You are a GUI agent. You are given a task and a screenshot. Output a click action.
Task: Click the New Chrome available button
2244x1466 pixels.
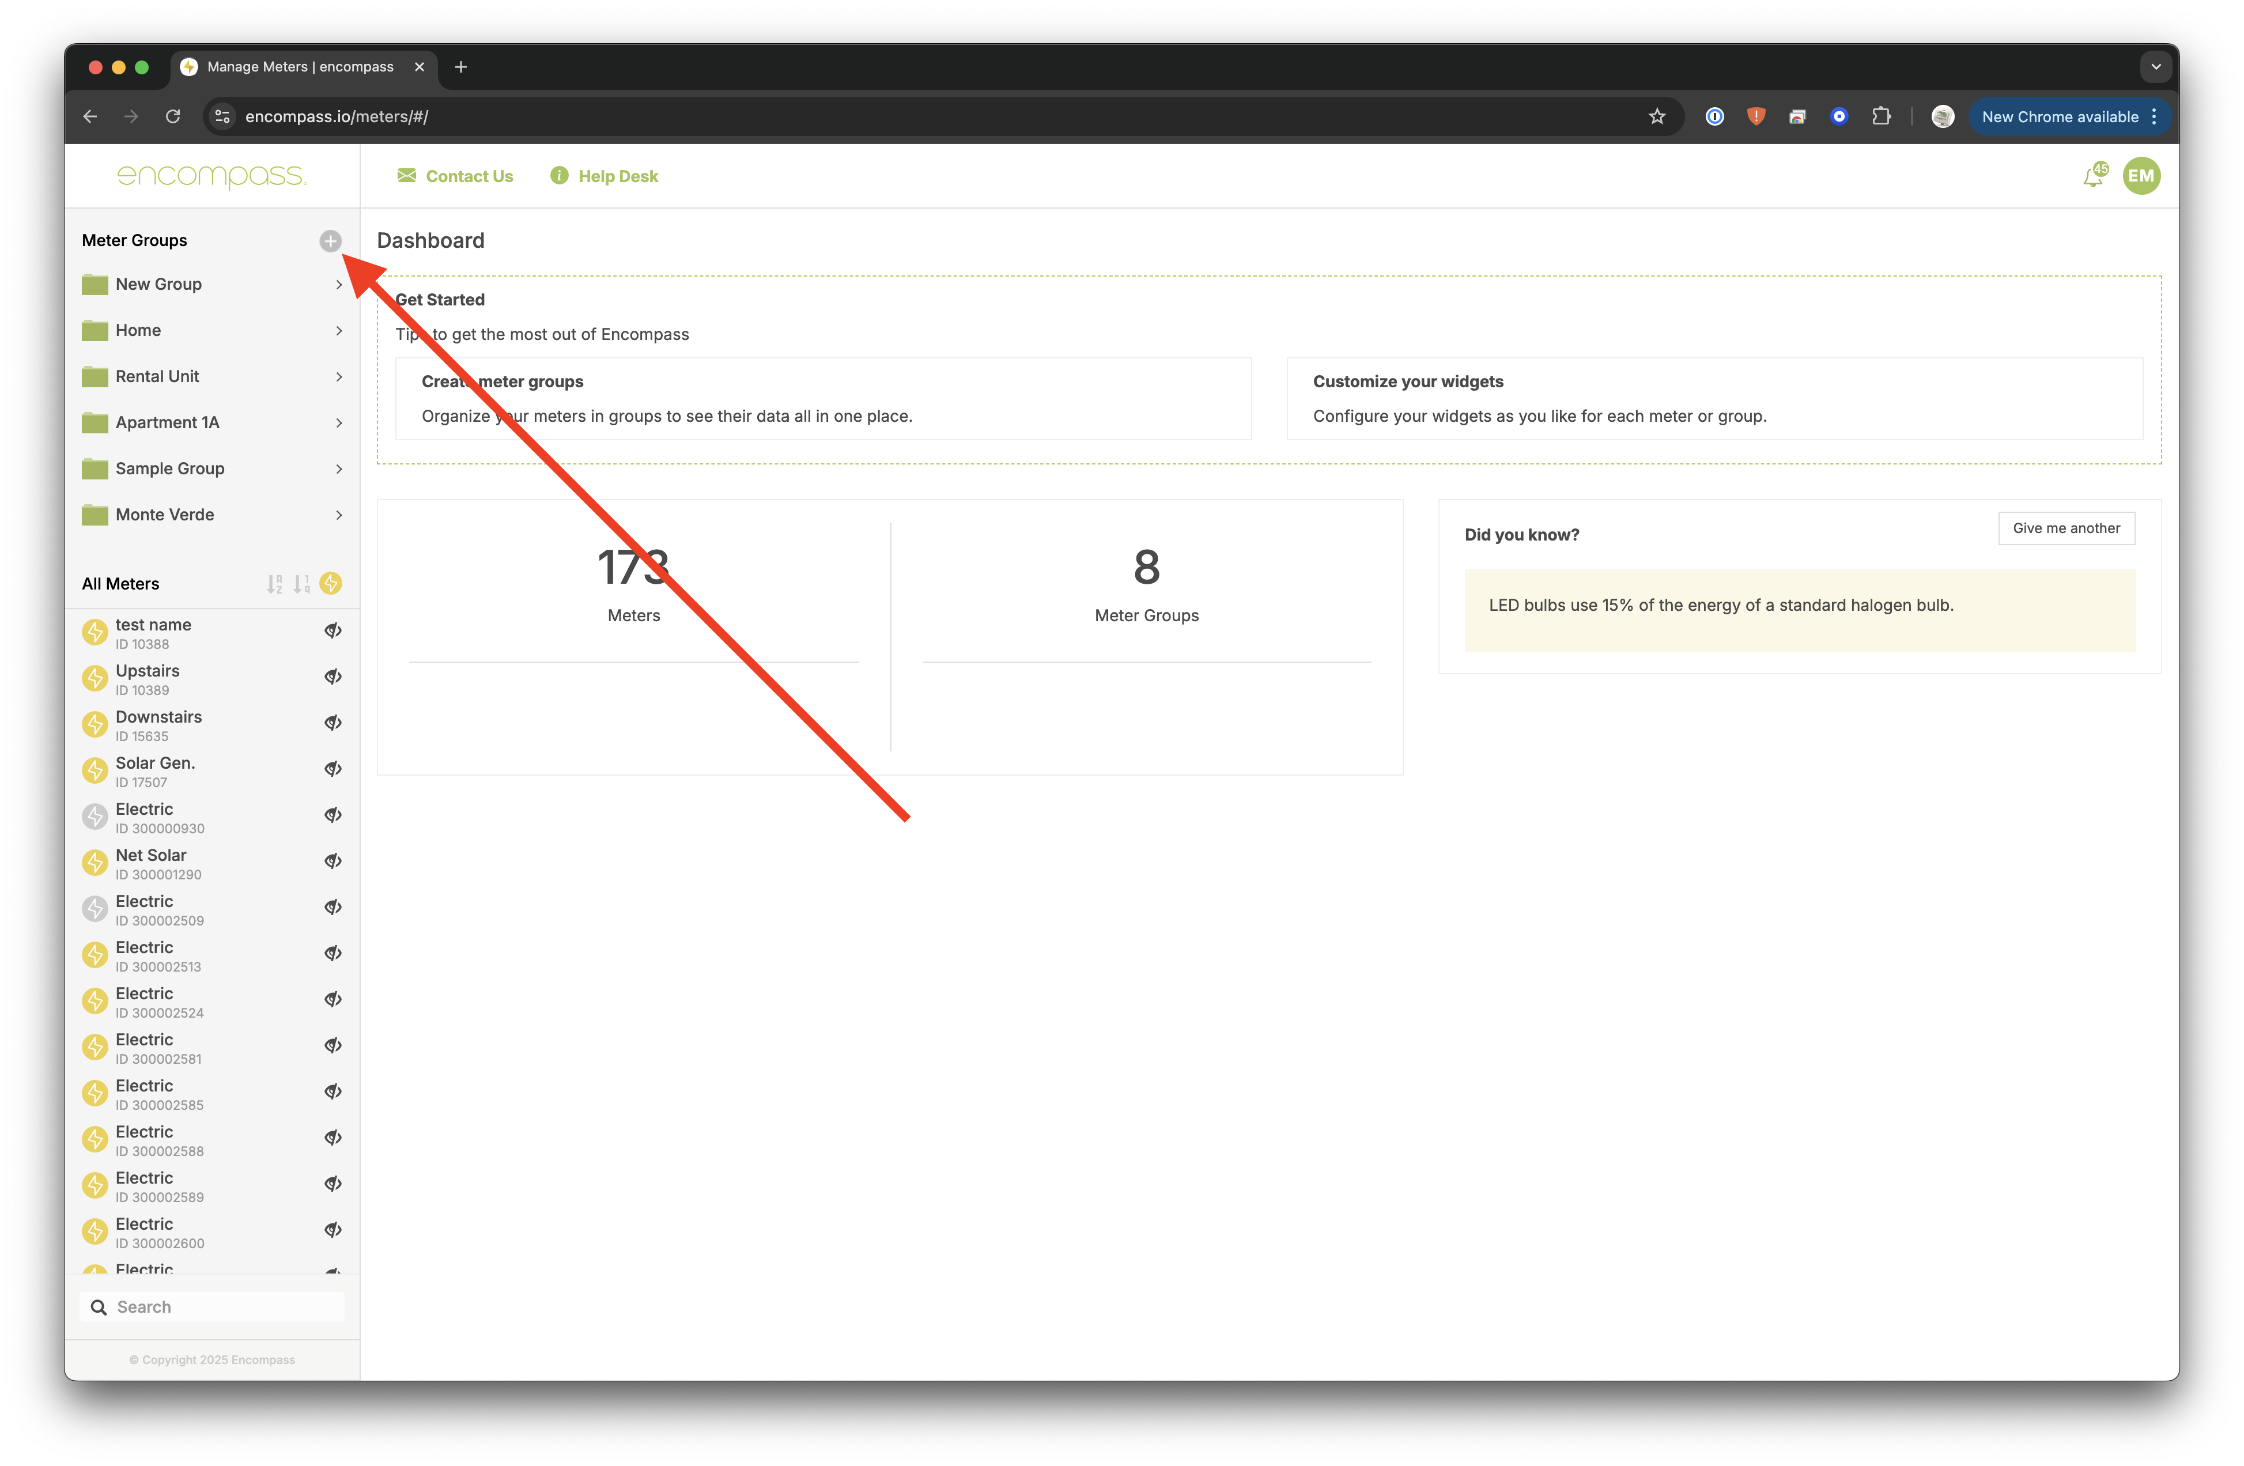coord(2059,117)
